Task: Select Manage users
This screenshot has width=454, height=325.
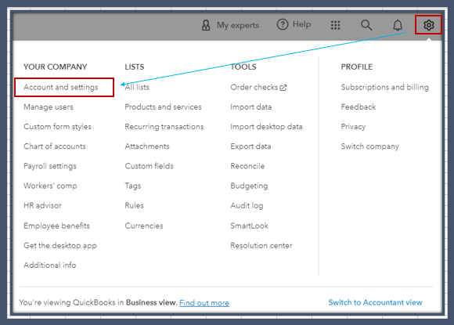Action: pyautogui.click(x=49, y=107)
